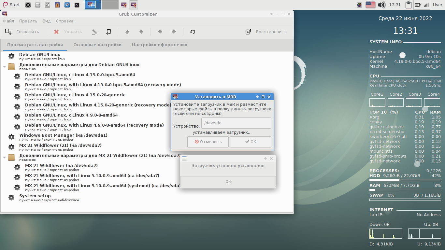Select Debian entry with Linux 4.19.0-0.bpo.5-amd64
445x250 pixels.
point(80,76)
